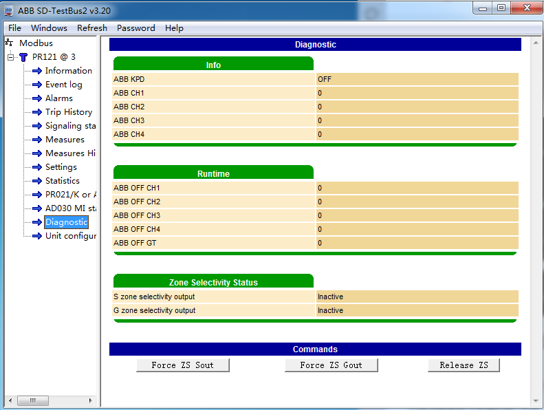This screenshot has width=544, height=410.
Task: Open the Windows menu
Action: tap(49, 28)
